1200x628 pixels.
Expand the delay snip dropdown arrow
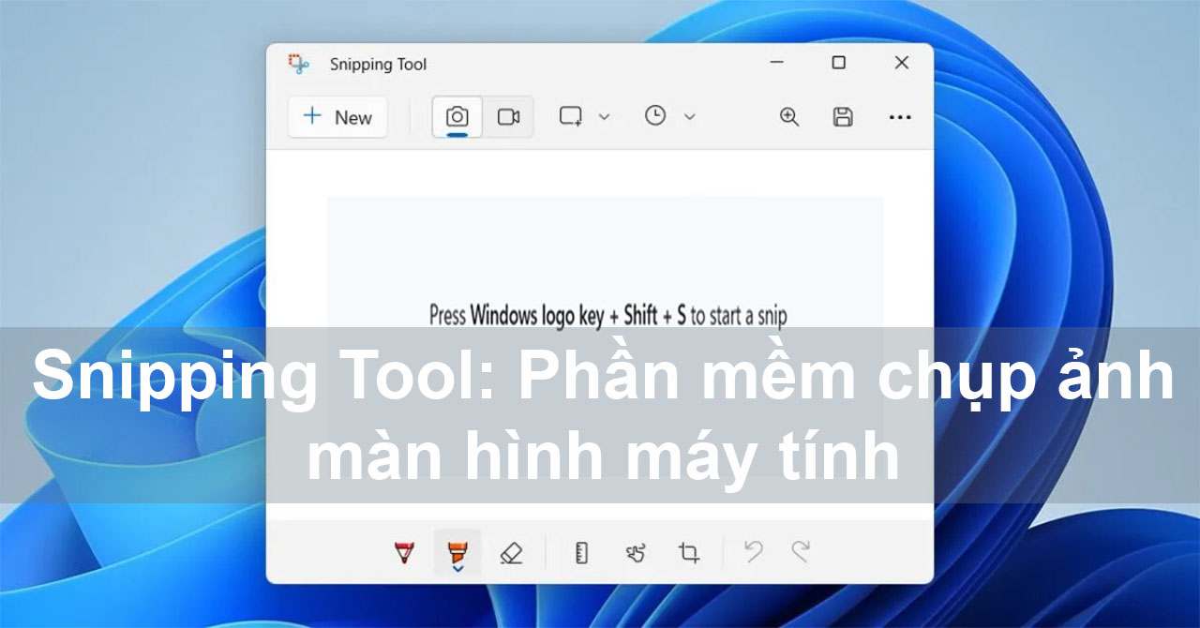(689, 117)
